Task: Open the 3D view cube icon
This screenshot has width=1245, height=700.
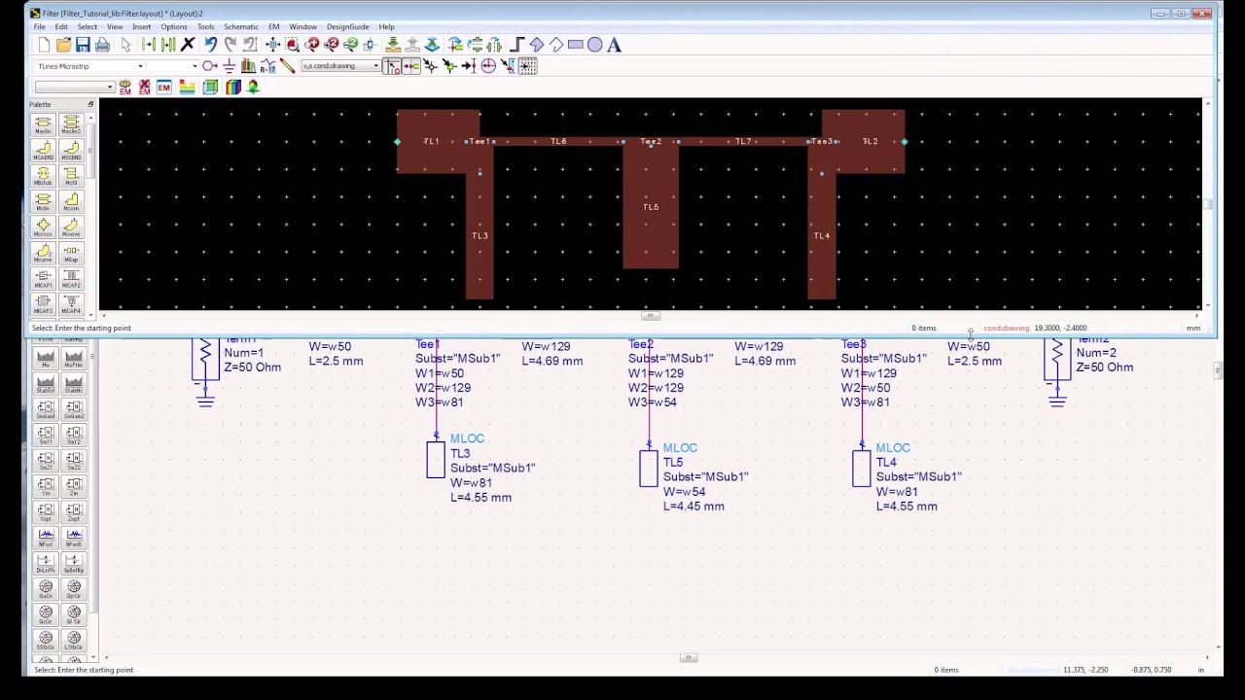Action: coord(210,87)
